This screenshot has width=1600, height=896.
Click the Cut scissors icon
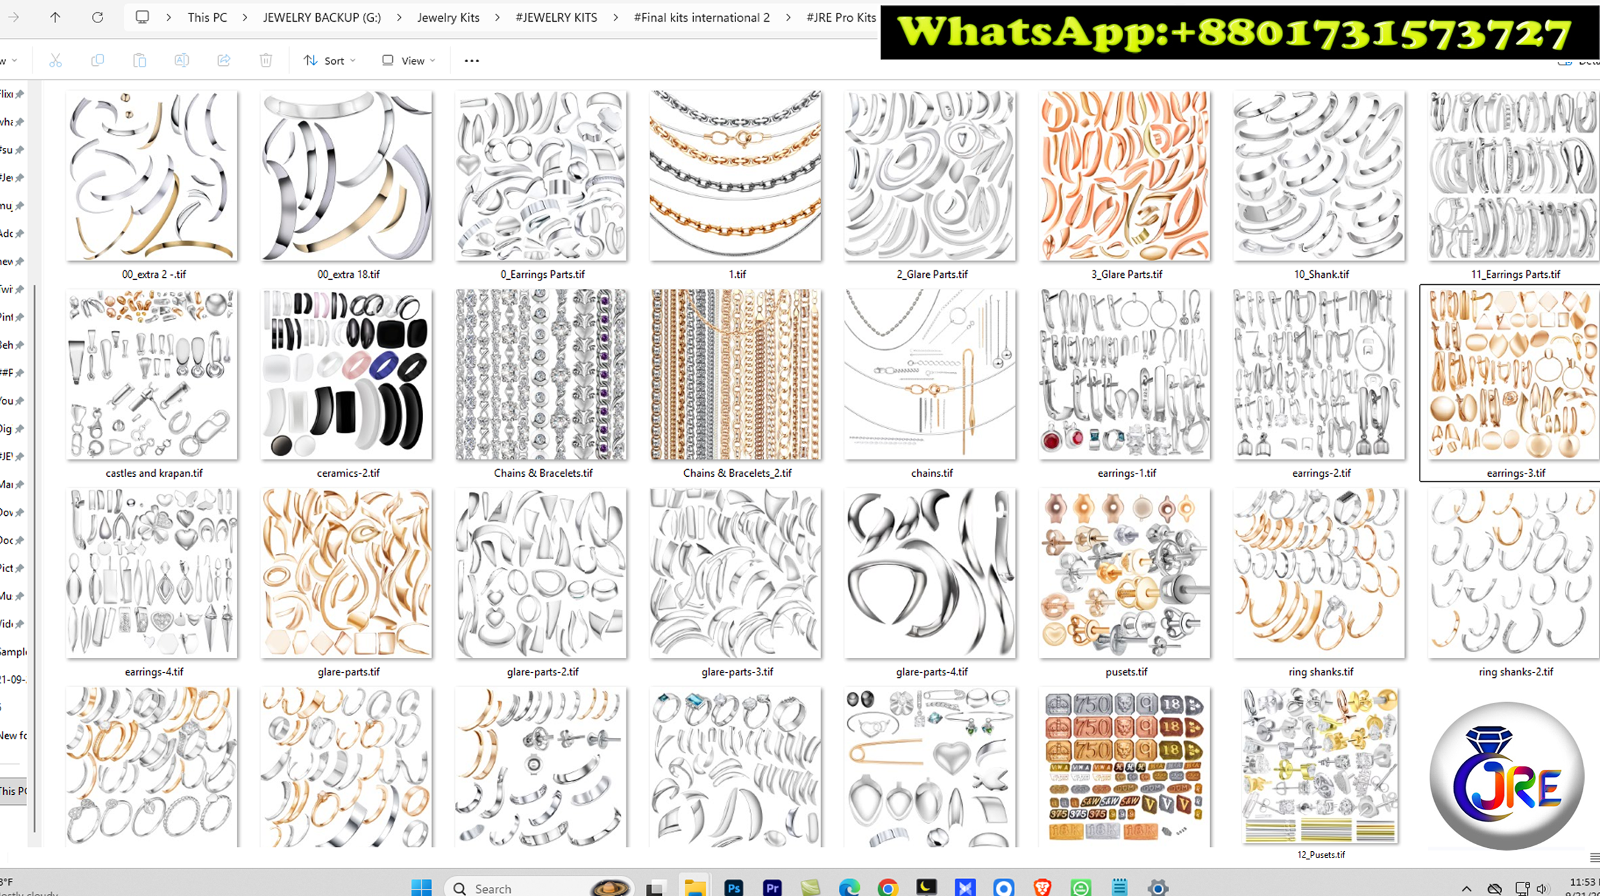(56, 61)
